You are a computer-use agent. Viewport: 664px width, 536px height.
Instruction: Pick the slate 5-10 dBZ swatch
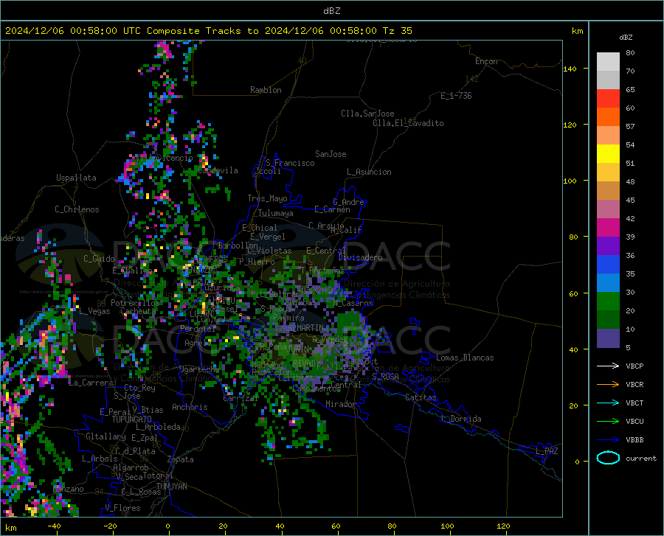pyautogui.click(x=608, y=338)
